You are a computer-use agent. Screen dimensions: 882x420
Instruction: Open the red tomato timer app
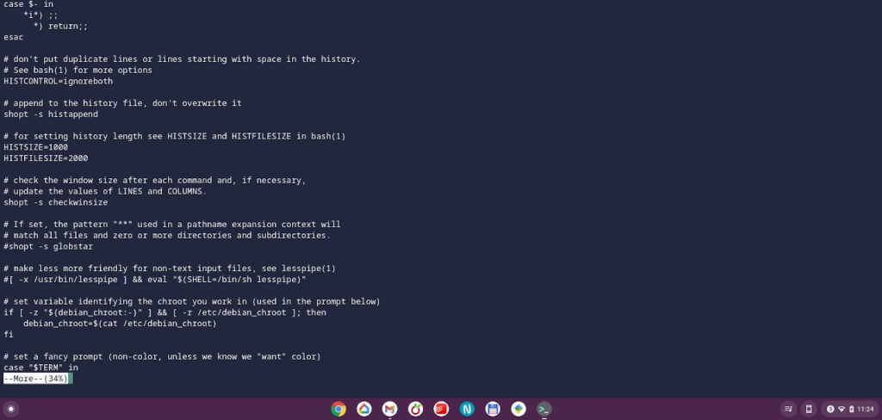pos(415,409)
